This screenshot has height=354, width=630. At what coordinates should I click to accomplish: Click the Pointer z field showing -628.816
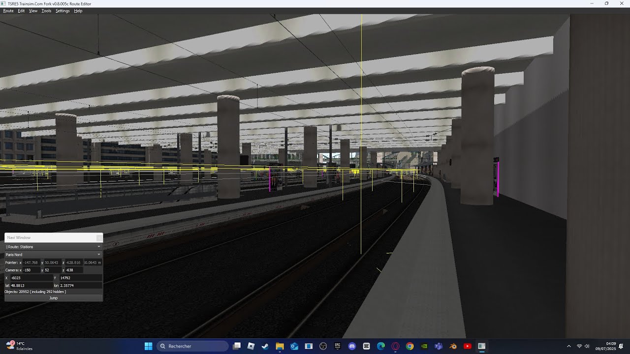(x=73, y=263)
